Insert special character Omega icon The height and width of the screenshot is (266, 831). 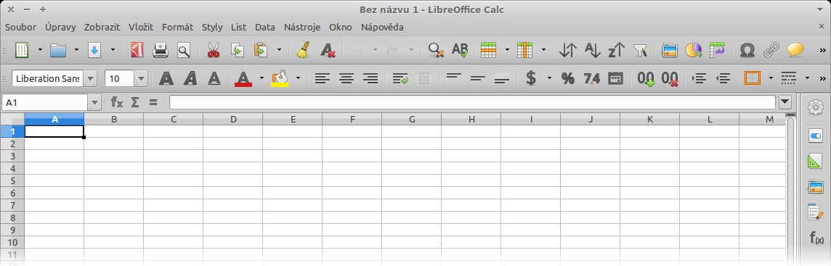(x=747, y=50)
